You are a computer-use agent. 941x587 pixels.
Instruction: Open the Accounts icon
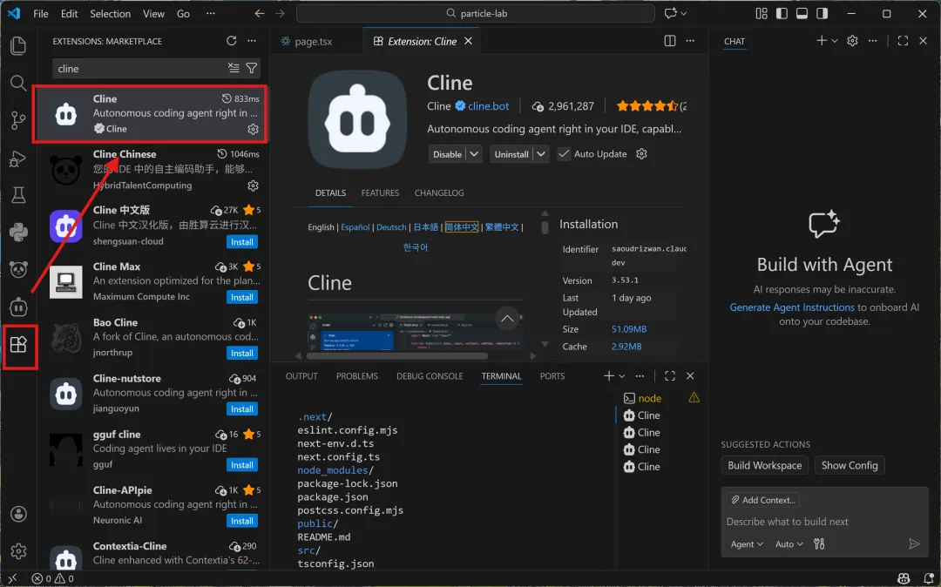click(x=18, y=514)
